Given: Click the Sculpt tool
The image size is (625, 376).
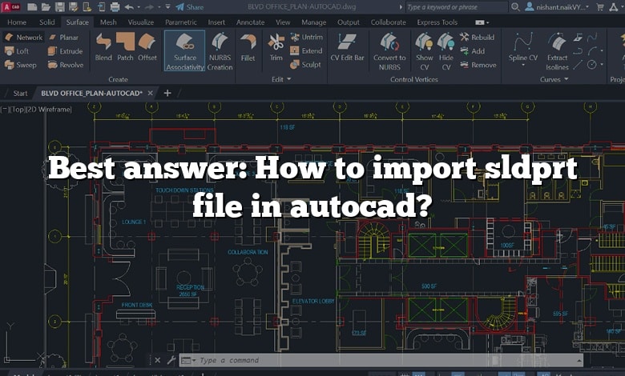Looking at the screenshot, I should 306,65.
